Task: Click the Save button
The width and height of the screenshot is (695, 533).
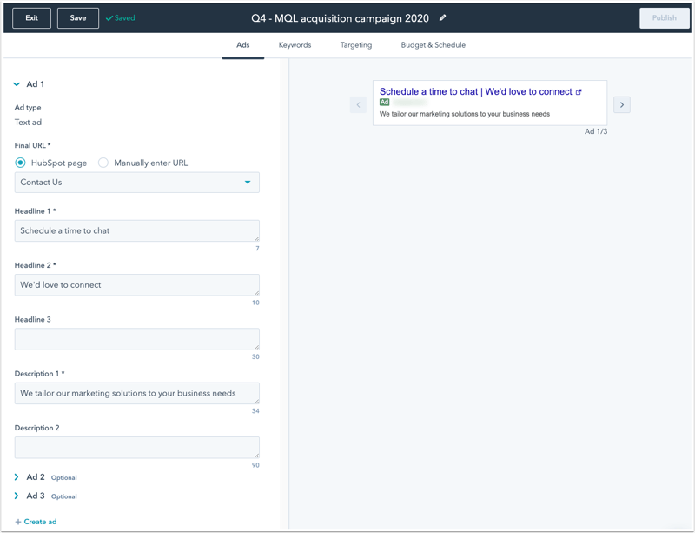Action: [78, 17]
